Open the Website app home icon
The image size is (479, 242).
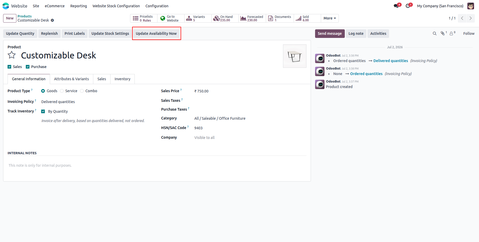tap(6, 6)
